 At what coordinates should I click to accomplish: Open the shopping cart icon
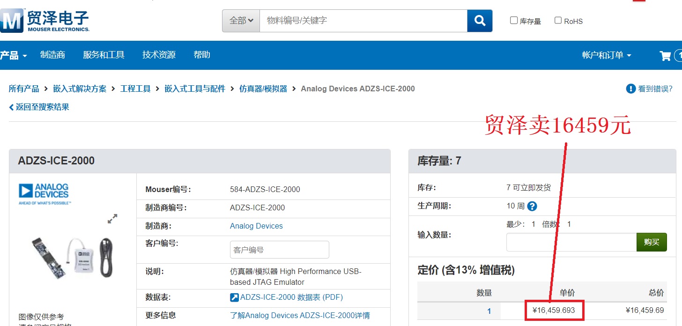665,56
